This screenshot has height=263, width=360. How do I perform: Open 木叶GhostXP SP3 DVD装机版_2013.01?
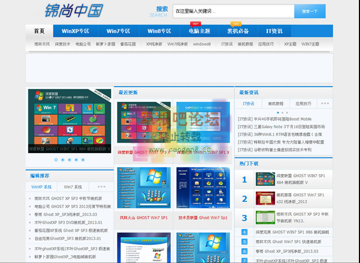68,222
